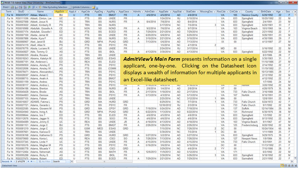The image size is (299, 169).
Task: Go to first record navigation icon
Action: (11, 162)
